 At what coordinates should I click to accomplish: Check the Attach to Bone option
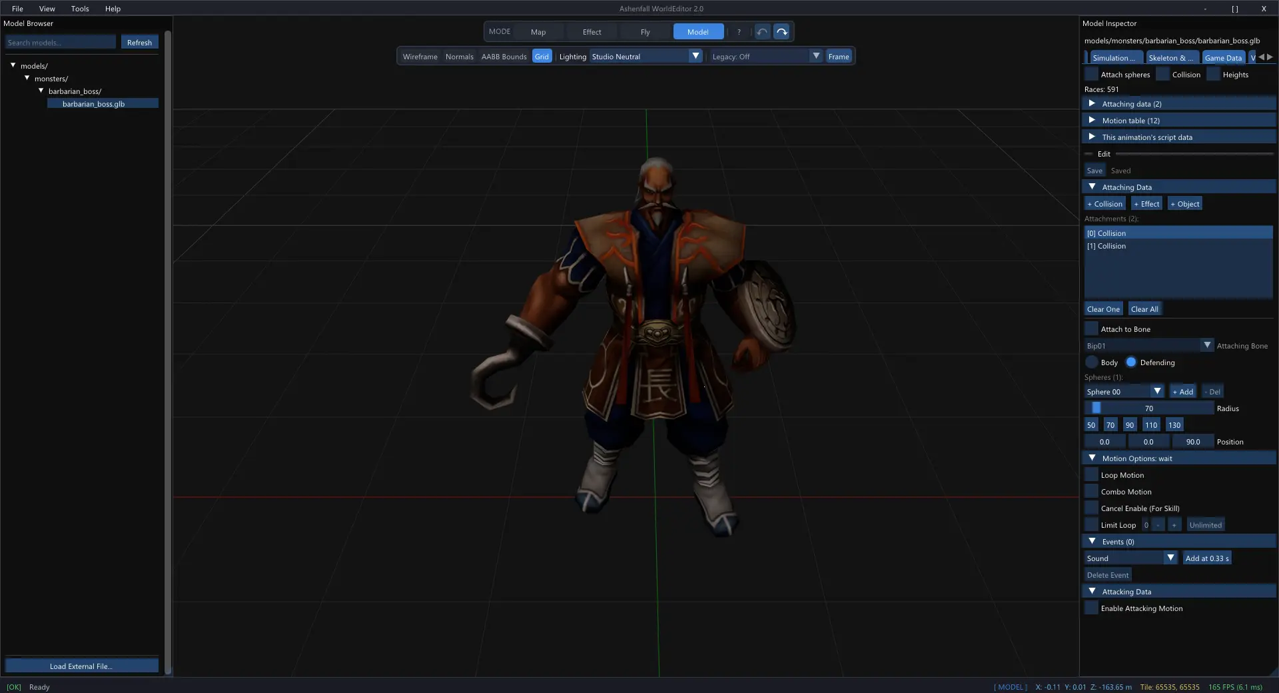pos(1091,329)
